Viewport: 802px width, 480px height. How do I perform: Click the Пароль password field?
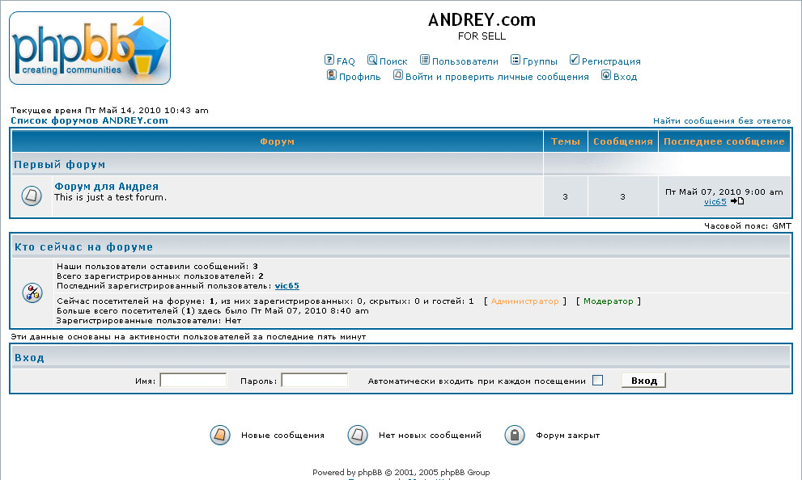point(315,381)
